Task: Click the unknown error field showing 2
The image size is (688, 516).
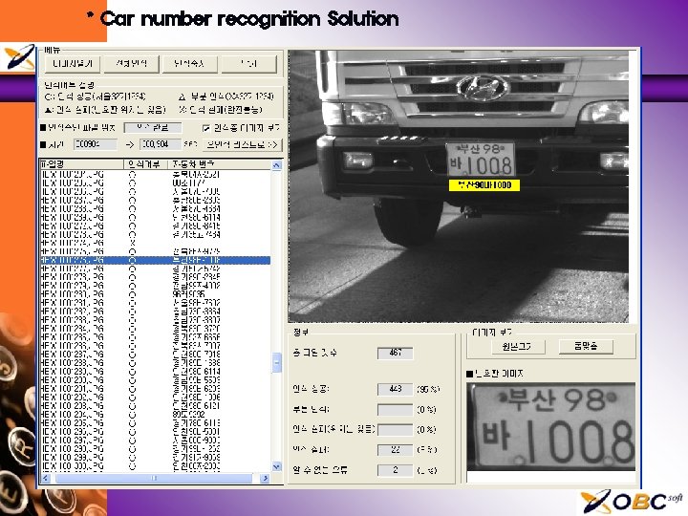Action: [x=395, y=470]
